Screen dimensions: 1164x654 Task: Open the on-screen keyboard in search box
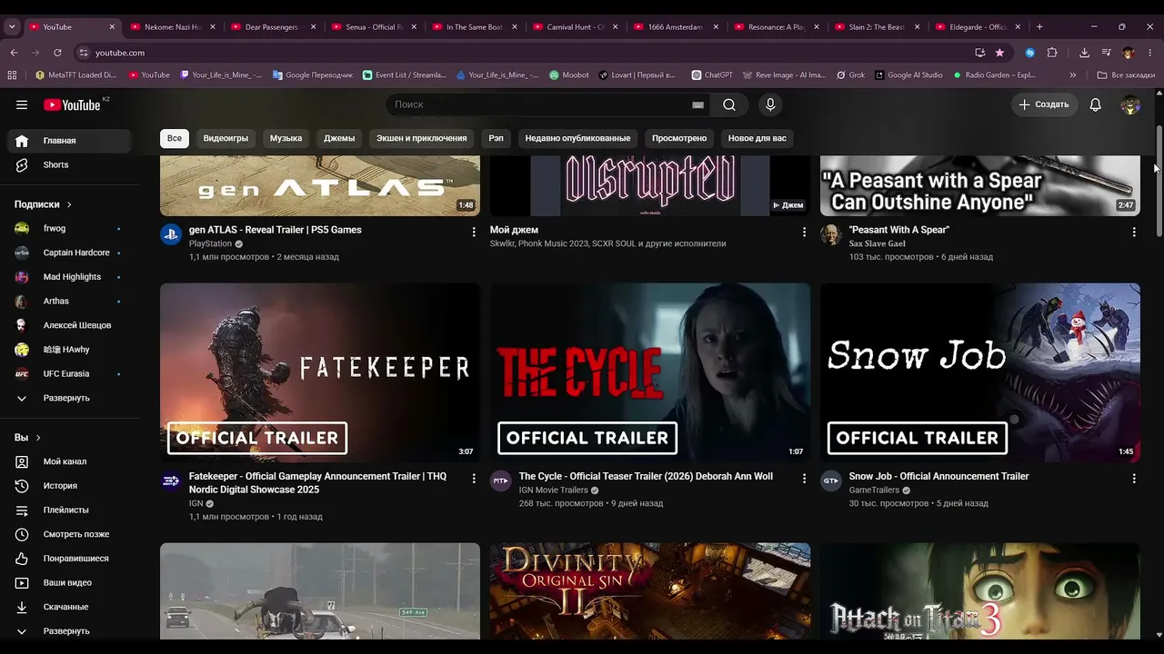click(x=697, y=104)
